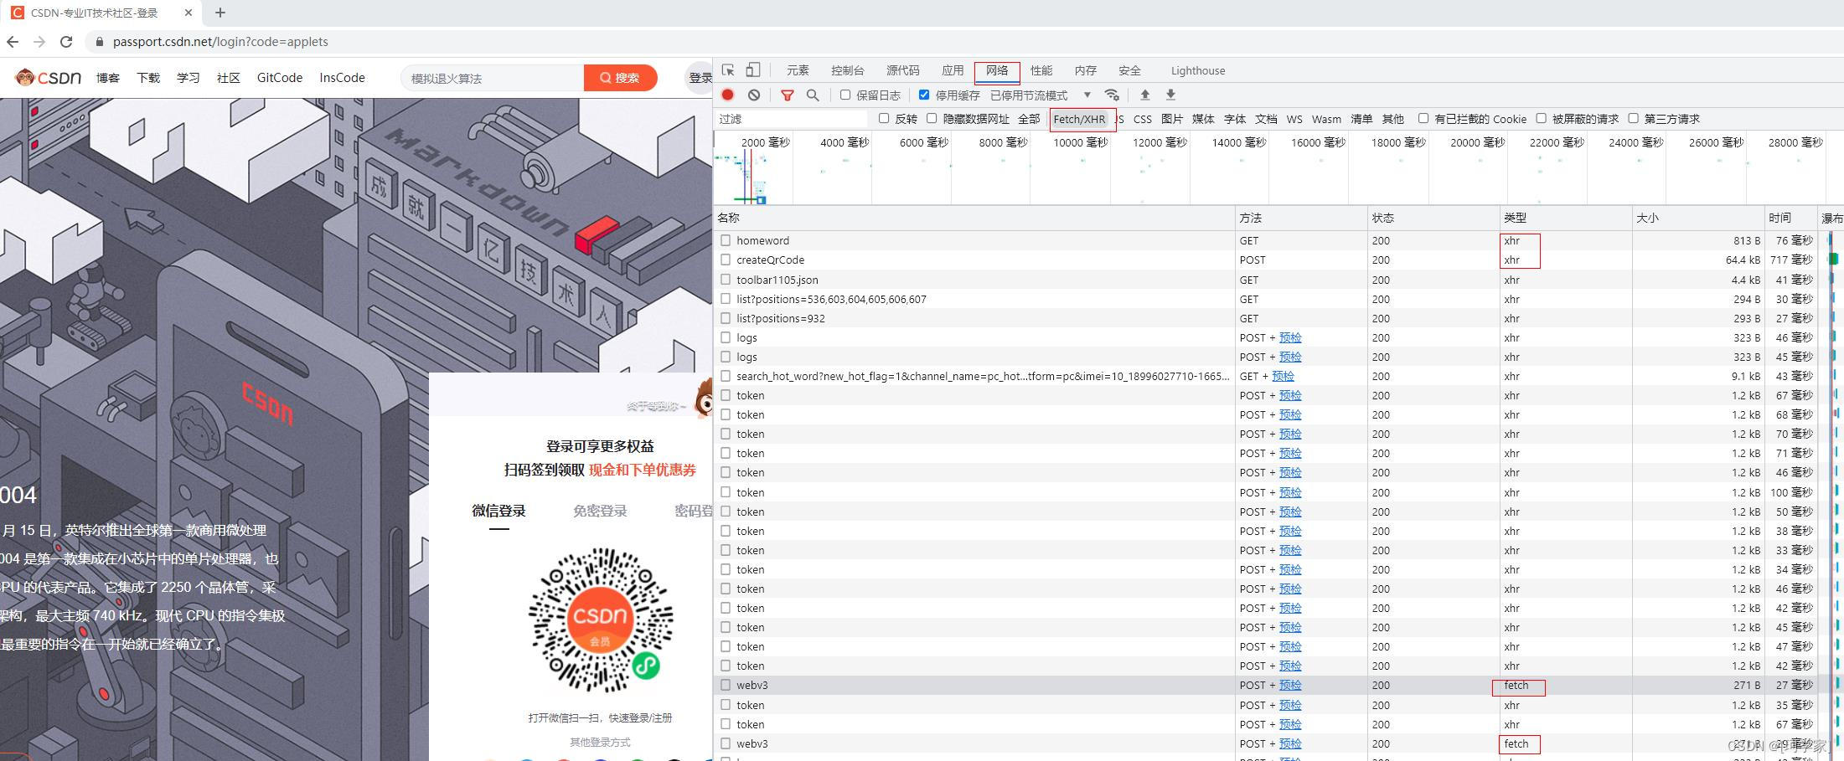Toggle the device toolbar icon

pyautogui.click(x=753, y=70)
